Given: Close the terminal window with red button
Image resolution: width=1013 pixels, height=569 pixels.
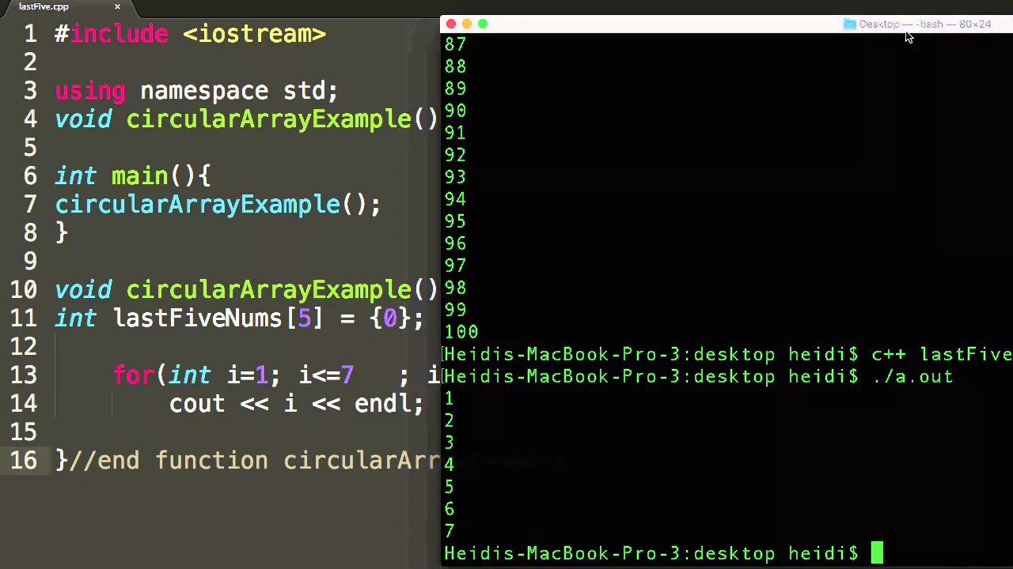Looking at the screenshot, I should coord(451,24).
